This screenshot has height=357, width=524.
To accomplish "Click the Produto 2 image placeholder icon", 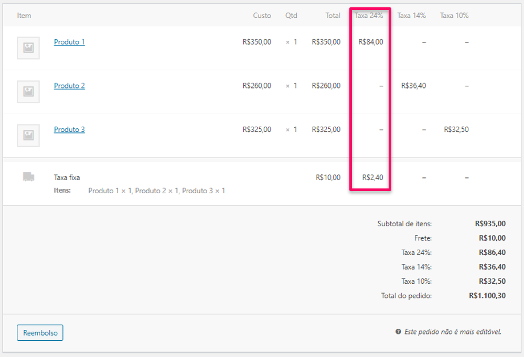I will 28,92.
